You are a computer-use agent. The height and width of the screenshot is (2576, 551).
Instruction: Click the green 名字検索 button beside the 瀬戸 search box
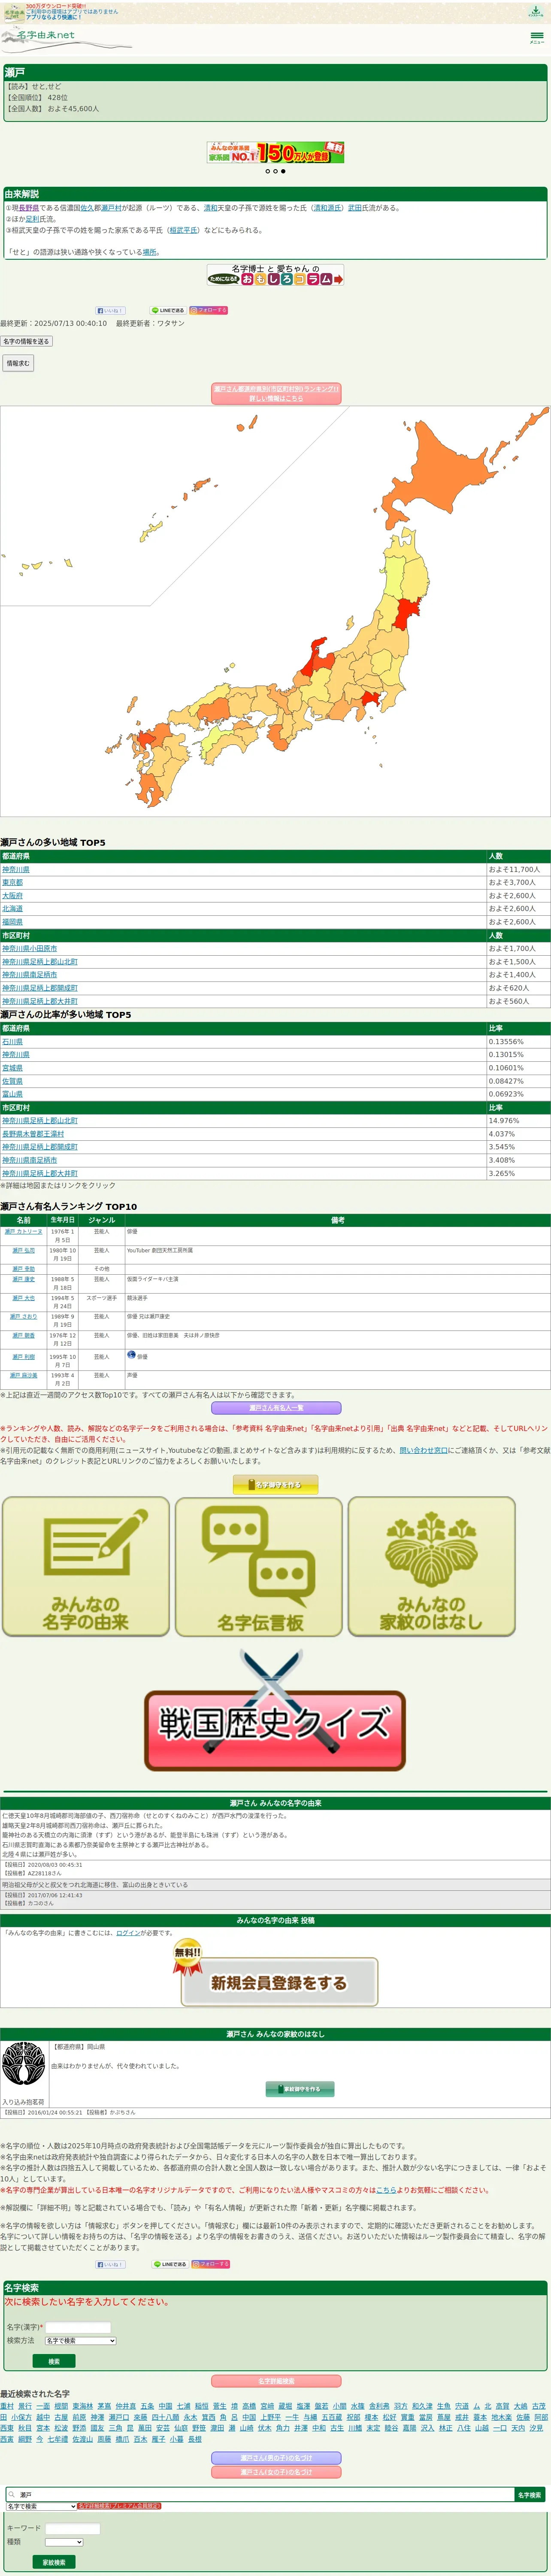coord(529,2495)
